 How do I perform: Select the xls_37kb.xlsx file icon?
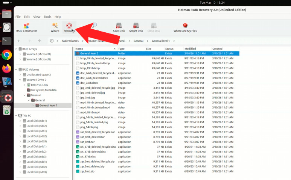pyautogui.click(x=78, y=157)
